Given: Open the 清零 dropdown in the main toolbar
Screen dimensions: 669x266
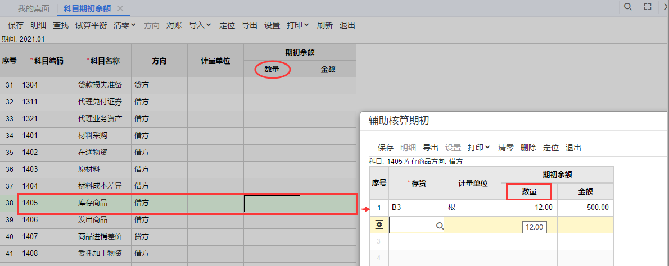Looking at the screenshot, I should (125, 25).
